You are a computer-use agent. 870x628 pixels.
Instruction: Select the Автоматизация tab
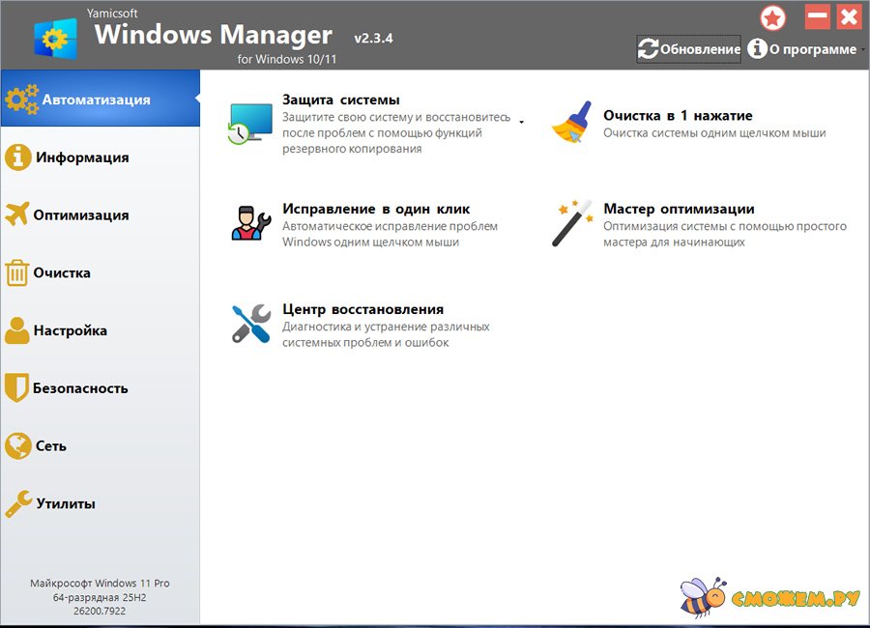pyautogui.click(x=96, y=100)
